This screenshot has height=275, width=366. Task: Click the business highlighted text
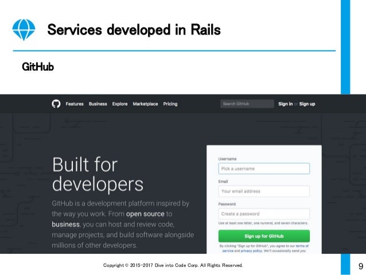pyautogui.click(x=65, y=224)
